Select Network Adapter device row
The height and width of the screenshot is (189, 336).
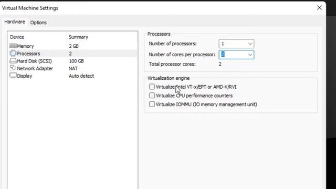(x=72, y=68)
